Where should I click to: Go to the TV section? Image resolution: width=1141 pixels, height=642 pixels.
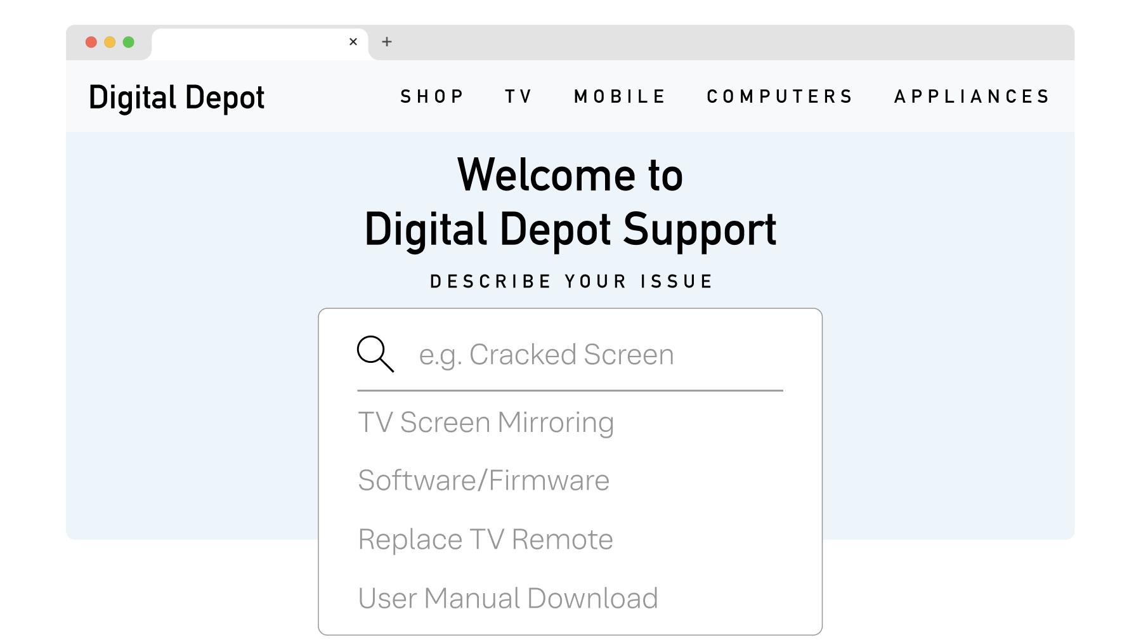point(518,96)
